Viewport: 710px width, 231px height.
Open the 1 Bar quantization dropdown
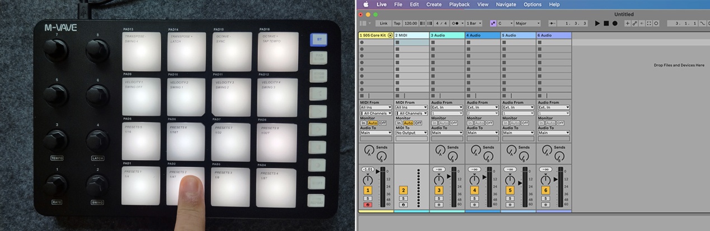pos(474,23)
